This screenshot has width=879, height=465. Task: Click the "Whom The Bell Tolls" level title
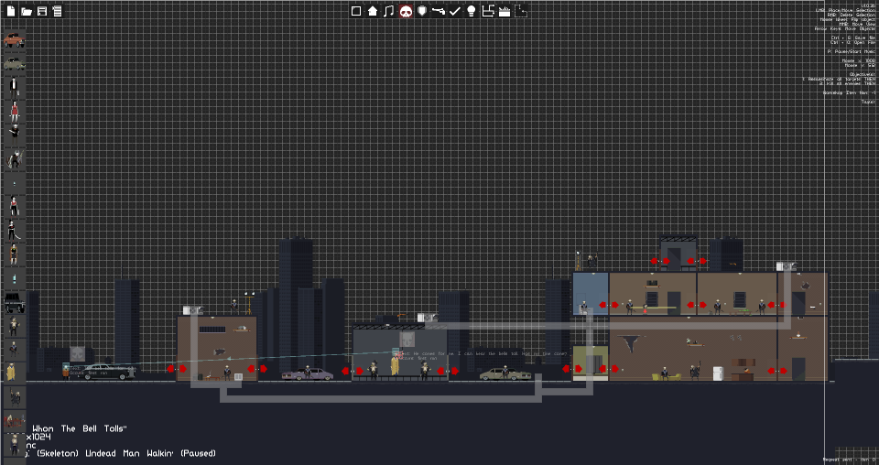coord(79,428)
